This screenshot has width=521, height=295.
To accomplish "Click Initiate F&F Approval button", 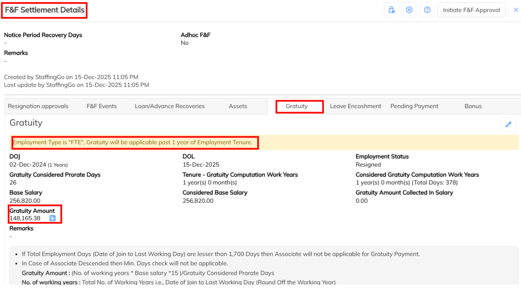I will pyautogui.click(x=471, y=10).
